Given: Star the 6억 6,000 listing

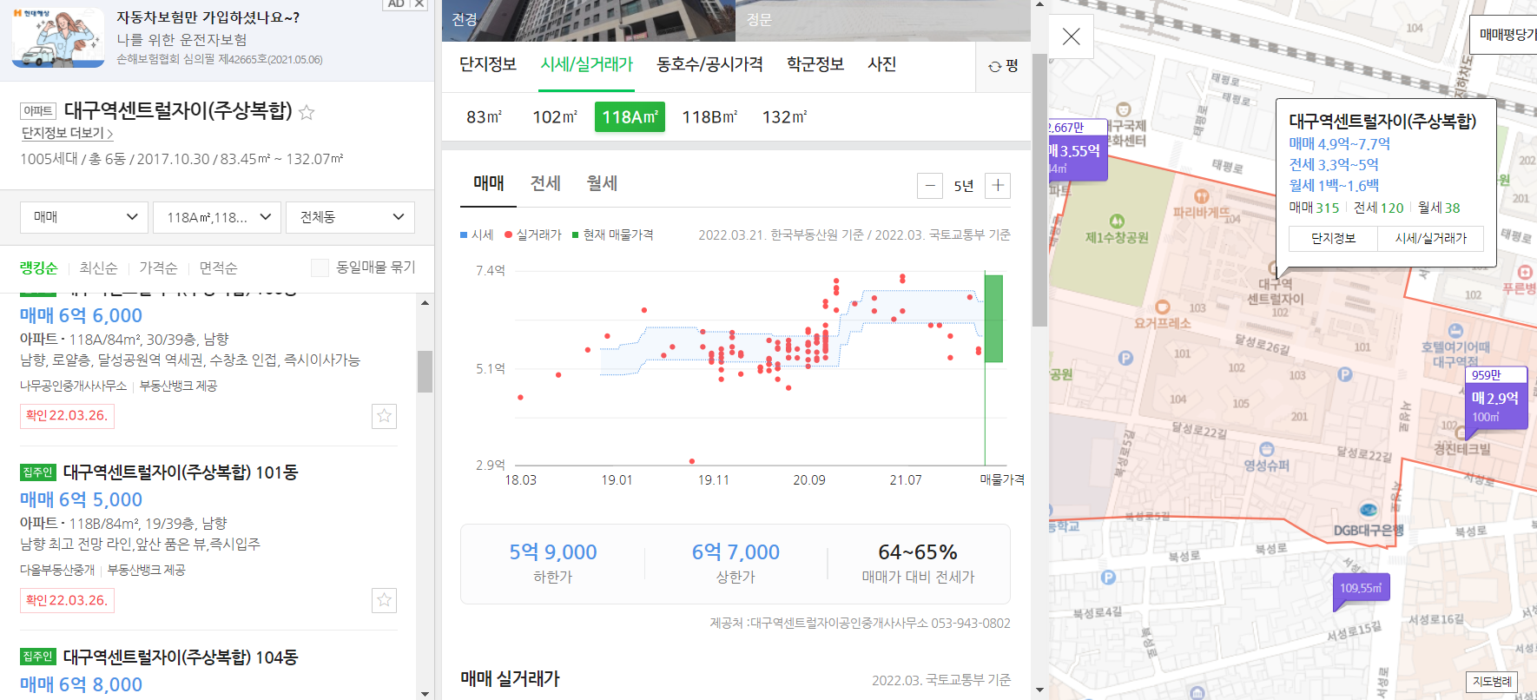Looking at the screenshot, I should tap(384, 416).
